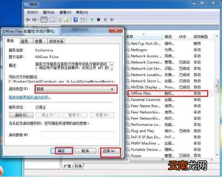This screenshot has width=222, height=177.
Task: Click the action pane toolbar icon
Action: tap(83, 20)
